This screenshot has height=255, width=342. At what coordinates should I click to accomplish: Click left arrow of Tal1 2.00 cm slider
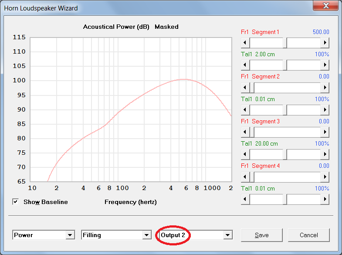(x=245, y=65)
